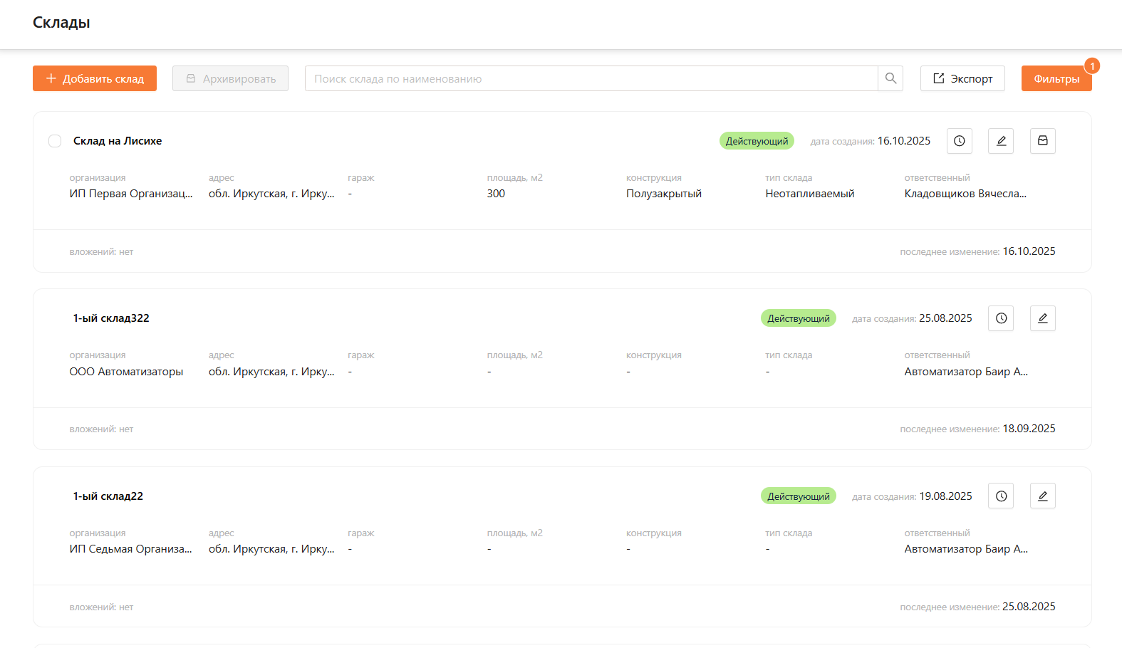
Task: Click the Архивировать button
Action: tap(230, 79)
